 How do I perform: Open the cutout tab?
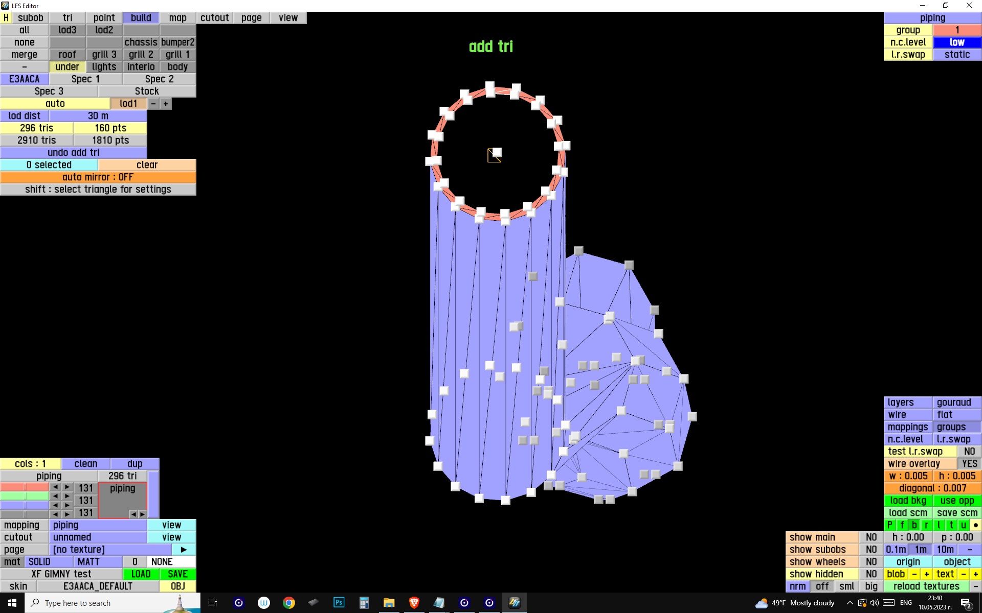point(214,18)
